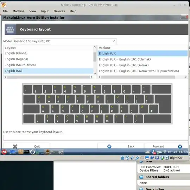Open the Devices menu
Image resolution: width=190 pixels, height=190 pixels.
click(59, 11)
